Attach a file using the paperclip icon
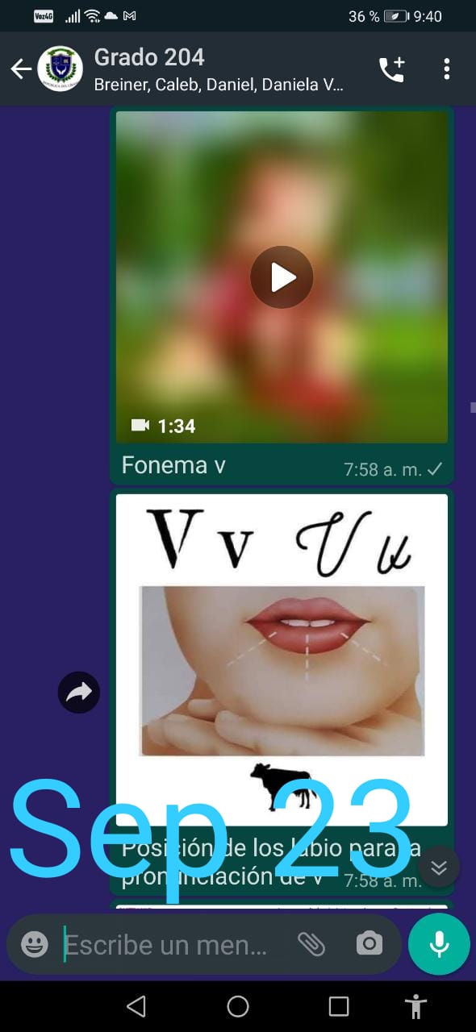476x1032 pixels. click(311, 944)
